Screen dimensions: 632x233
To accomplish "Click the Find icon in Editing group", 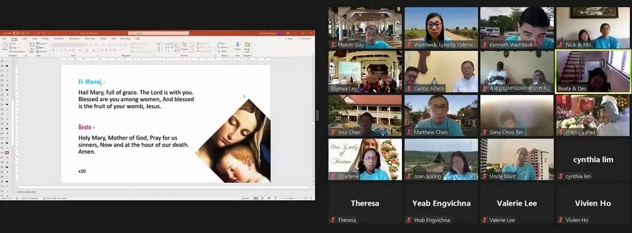I will click(x=222, y=43).
